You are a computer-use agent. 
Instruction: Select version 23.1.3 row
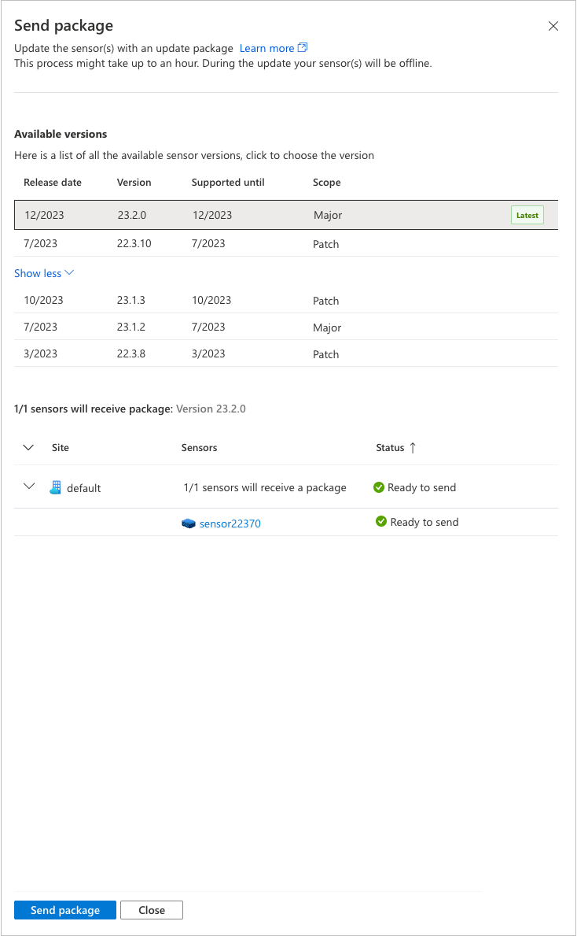(286, 300)
